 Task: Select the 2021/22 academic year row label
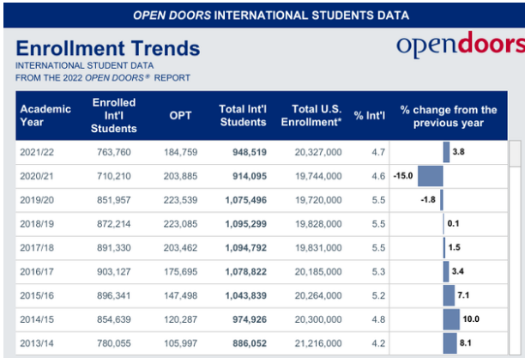(38, 152)
